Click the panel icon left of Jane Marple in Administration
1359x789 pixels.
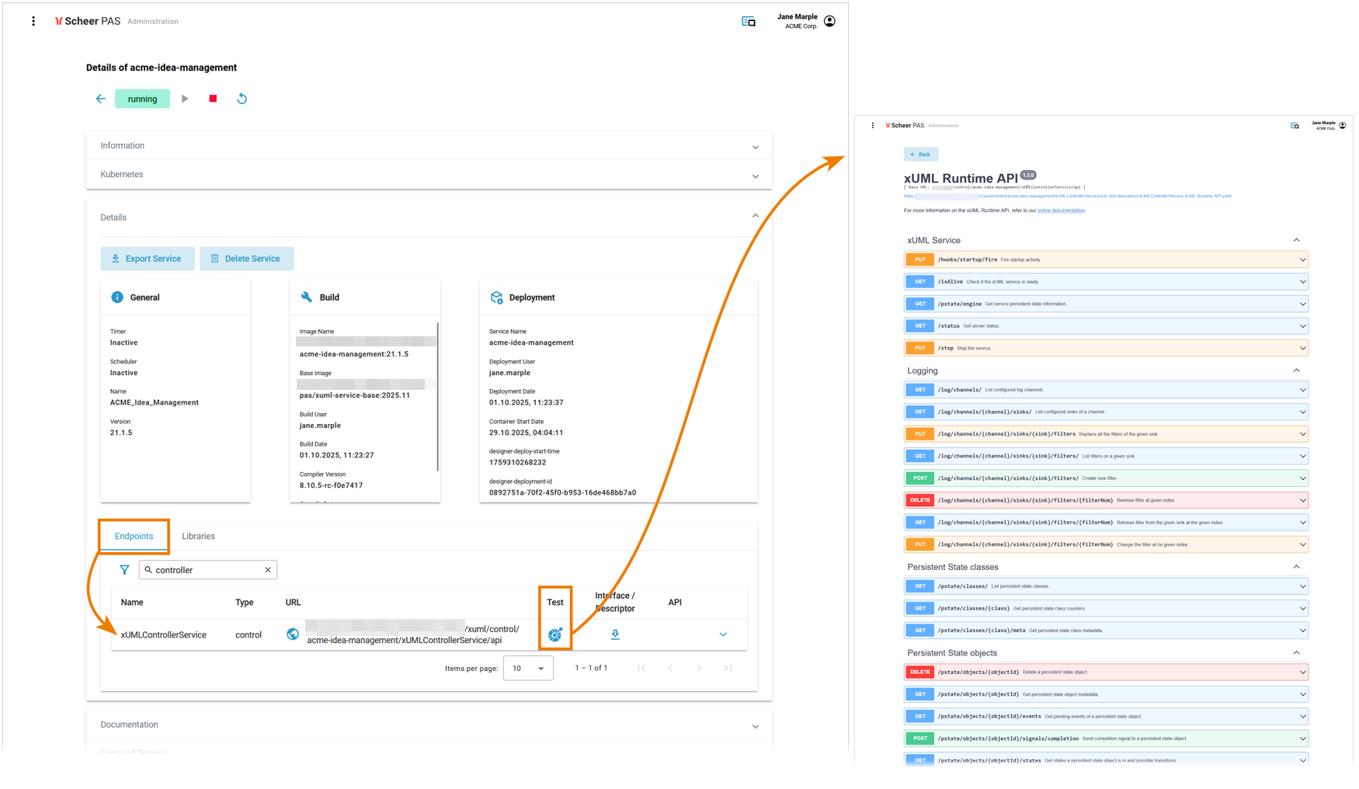[749, 22]
